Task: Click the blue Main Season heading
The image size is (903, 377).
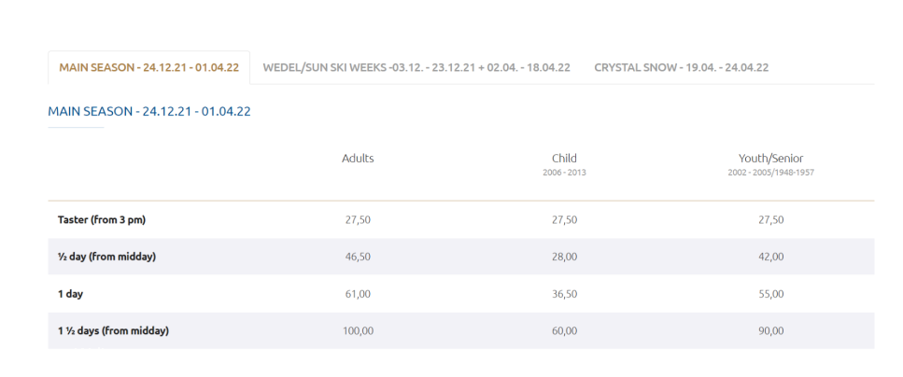Action: 149,111
